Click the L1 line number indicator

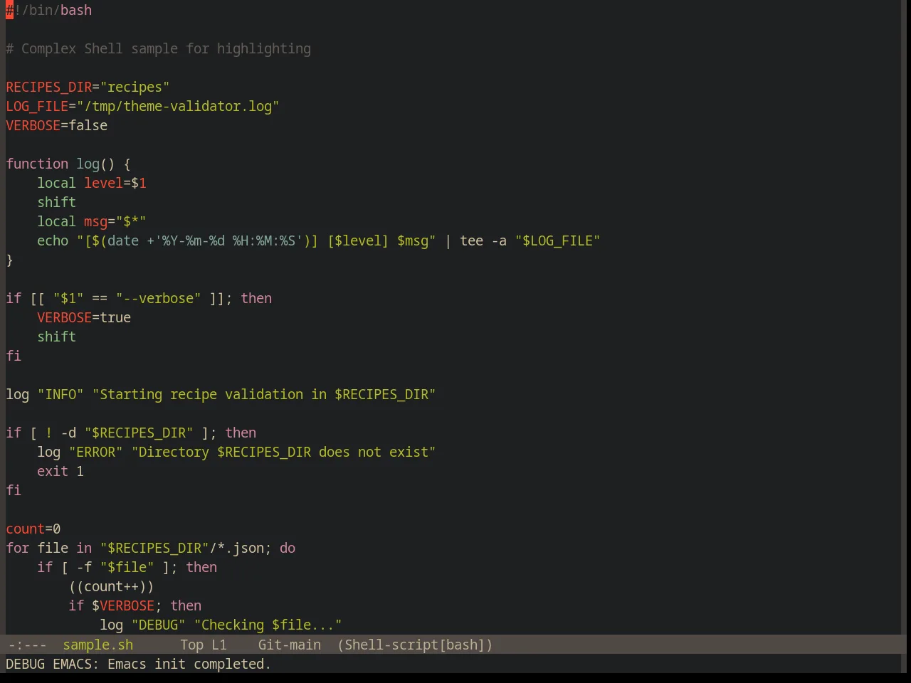tap(218, 645)
